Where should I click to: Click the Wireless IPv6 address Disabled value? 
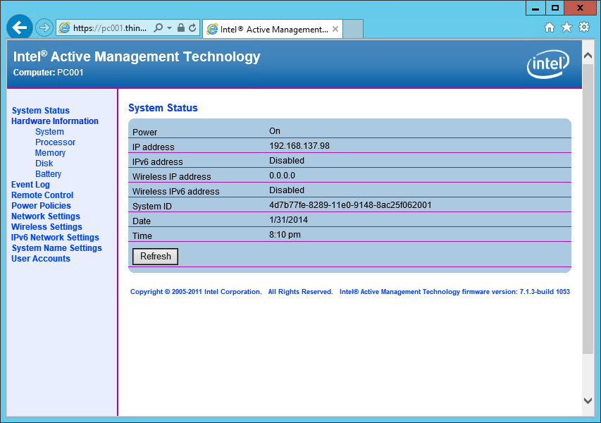point(287,190)
